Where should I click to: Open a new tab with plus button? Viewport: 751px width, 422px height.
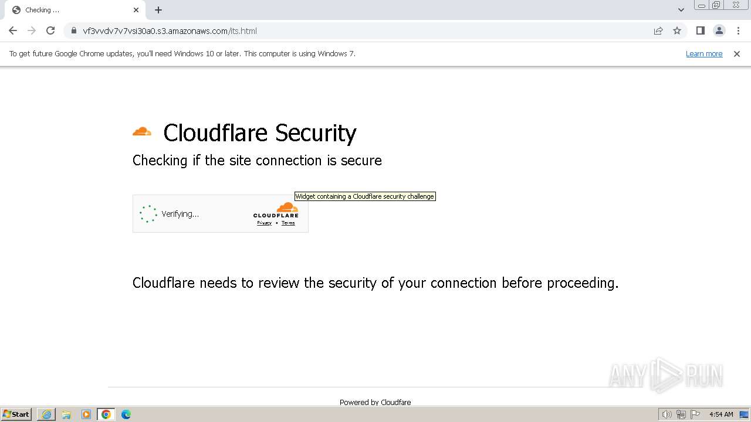(x=158, y=10)
